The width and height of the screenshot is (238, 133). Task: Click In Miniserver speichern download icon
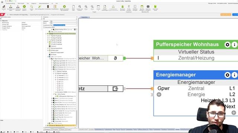(x=18, y=7)
